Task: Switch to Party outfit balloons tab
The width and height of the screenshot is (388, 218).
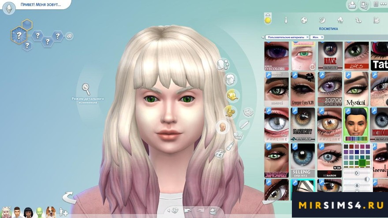Action: pos(340,20)
